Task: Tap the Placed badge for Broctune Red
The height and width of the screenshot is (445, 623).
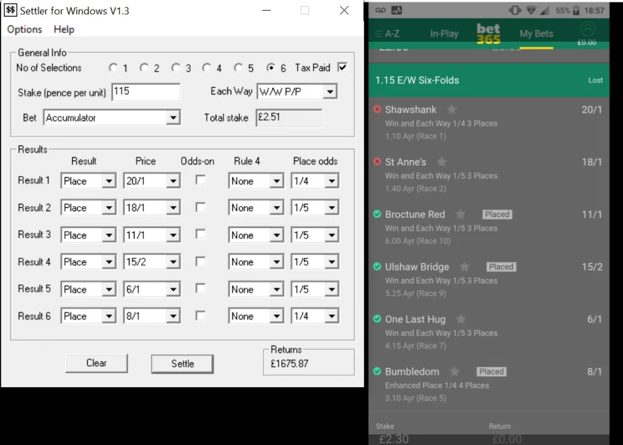Action: coord(497,214)
